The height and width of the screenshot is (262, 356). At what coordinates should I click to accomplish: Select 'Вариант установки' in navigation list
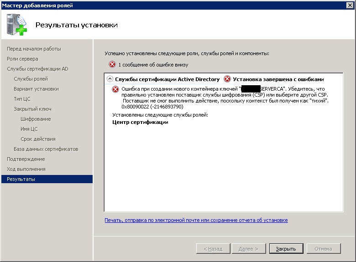pos(36,89)
